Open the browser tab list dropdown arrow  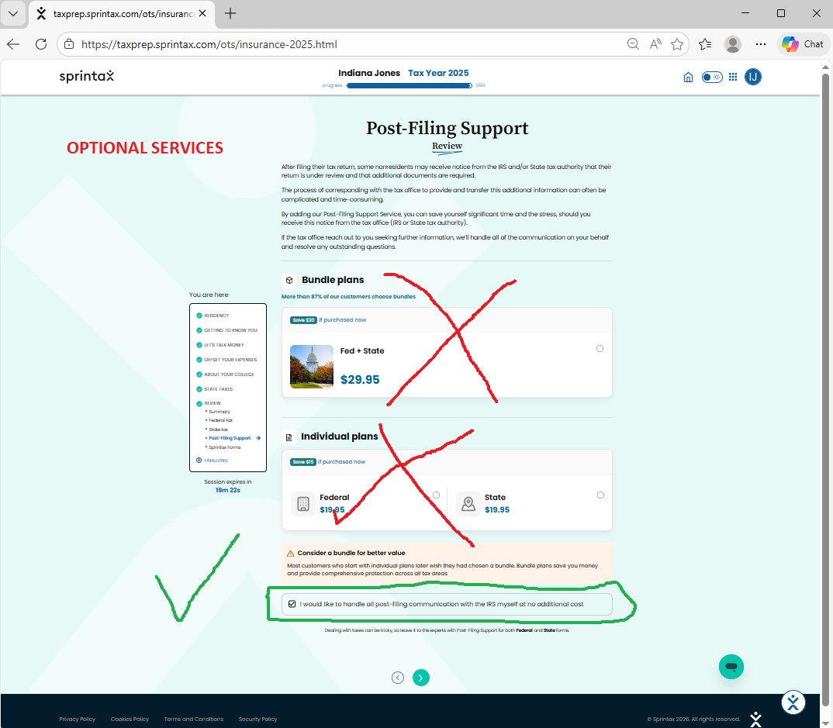coord(13,13)
